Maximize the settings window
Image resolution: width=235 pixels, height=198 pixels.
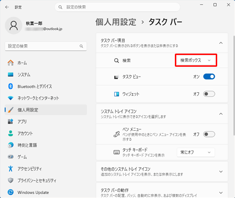(215, 5)
